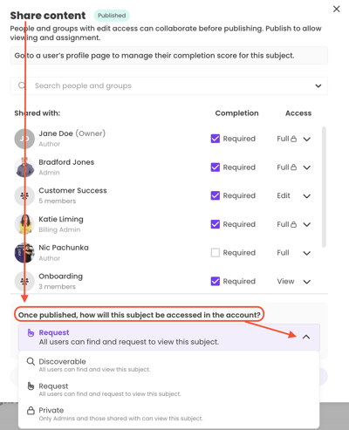Screen dimensions: 349x430
Task: Click the Onboarding group avatar icon
Action: [24, 281]
